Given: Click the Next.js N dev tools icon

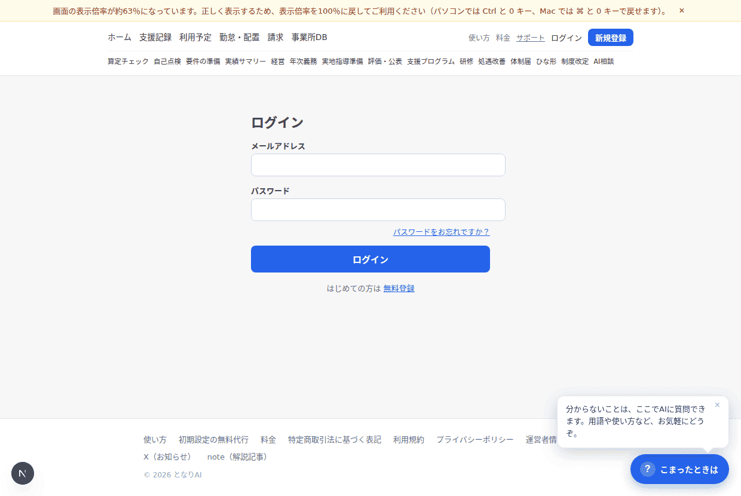Looking at the screenshot, I should (23, 473).
